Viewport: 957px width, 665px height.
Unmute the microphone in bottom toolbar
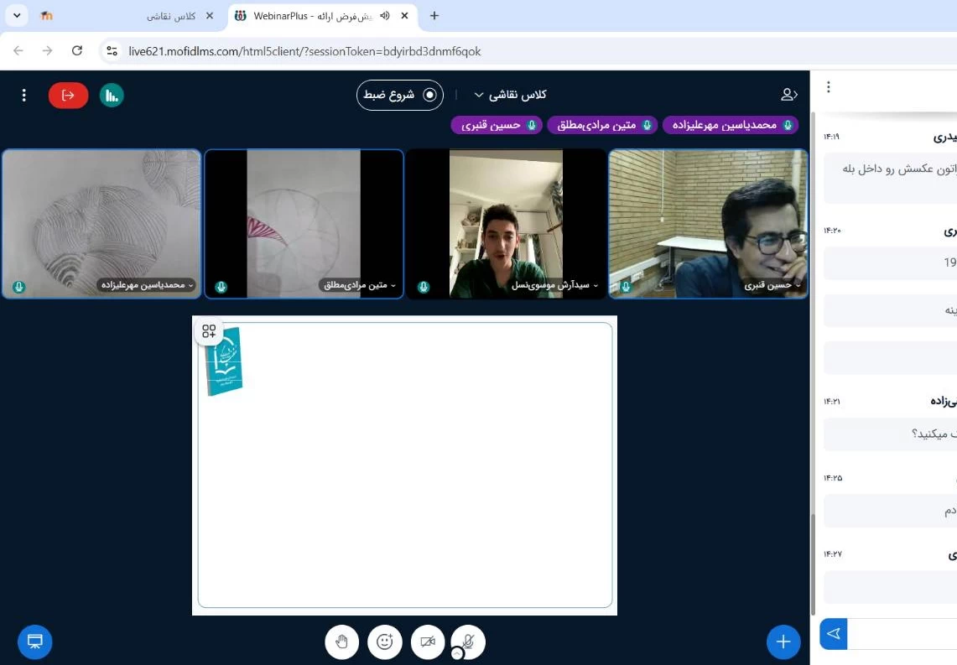[x=468, y=642]
